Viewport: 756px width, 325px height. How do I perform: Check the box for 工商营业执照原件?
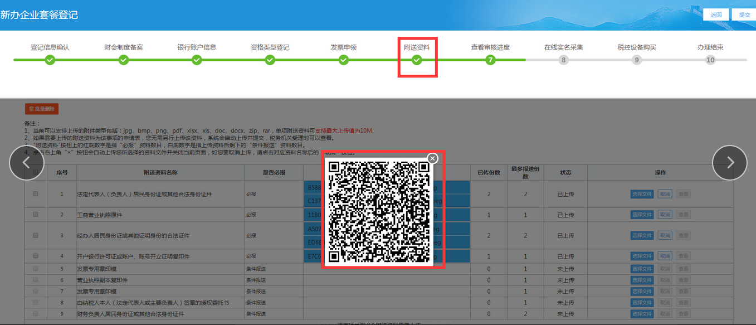tap(35, 214)
